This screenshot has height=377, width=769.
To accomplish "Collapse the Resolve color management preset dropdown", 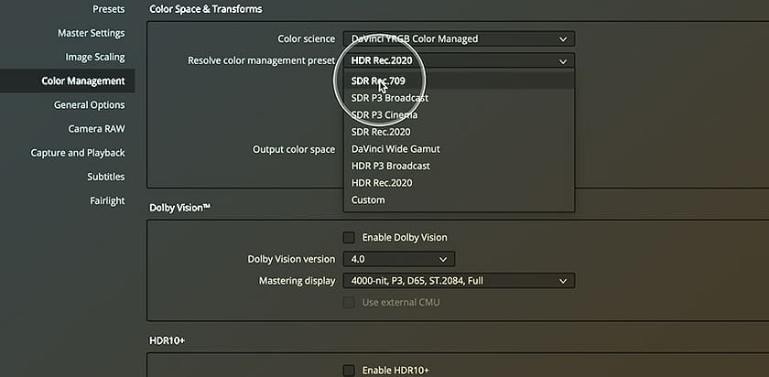I will coord(459,60).
